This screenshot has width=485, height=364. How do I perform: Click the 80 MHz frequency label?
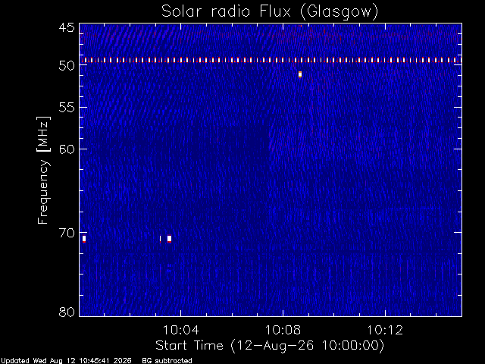[x=67, y=312]
